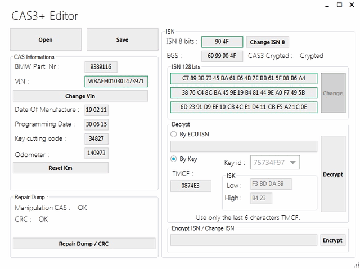
Task: Click the Change ISN 8 button
Action: point(268,42)
